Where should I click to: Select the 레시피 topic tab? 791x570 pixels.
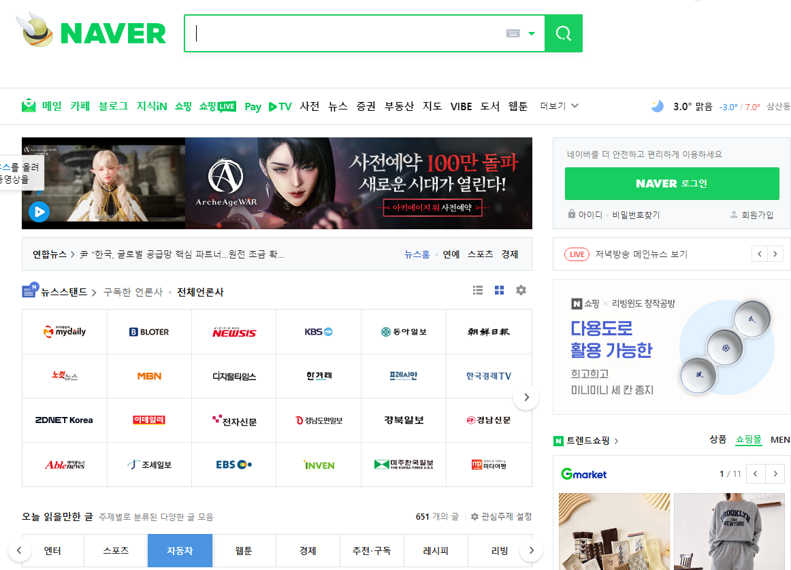(x=436, y=551)
